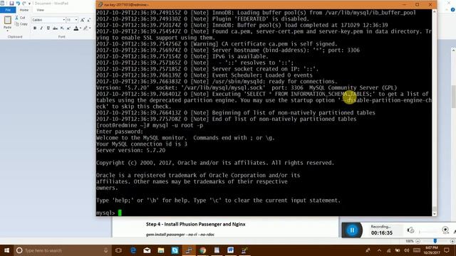456x256 pixels.
Task: Click the Paste clipboard icon
Action: pyautogui.click(x=8, y=20)
